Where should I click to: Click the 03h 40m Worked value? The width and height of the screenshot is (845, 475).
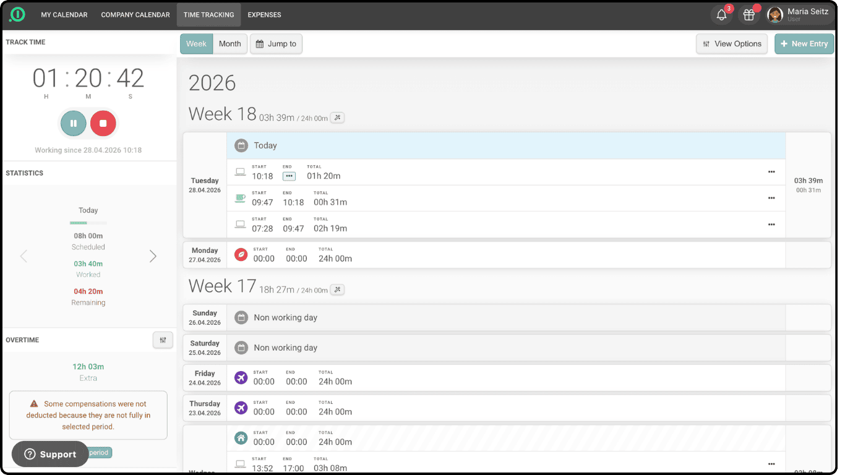88,263
